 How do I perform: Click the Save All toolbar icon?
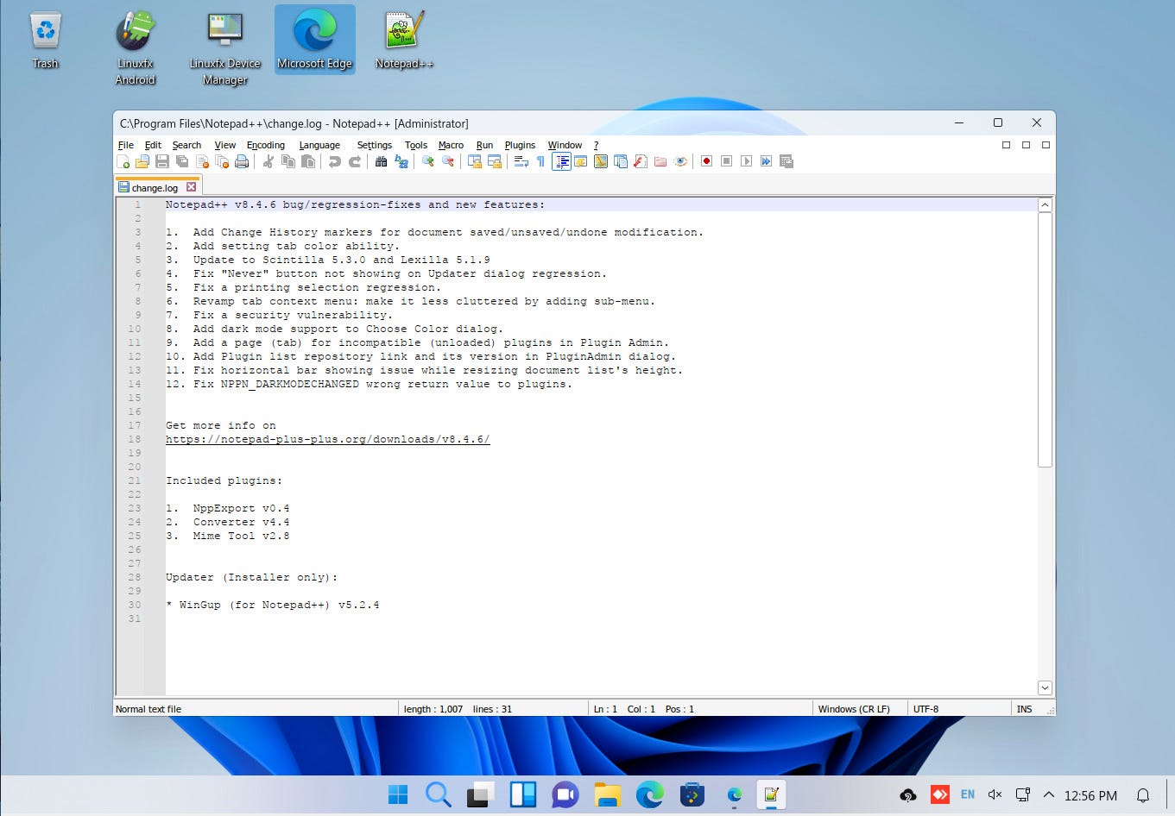point(182,161)
